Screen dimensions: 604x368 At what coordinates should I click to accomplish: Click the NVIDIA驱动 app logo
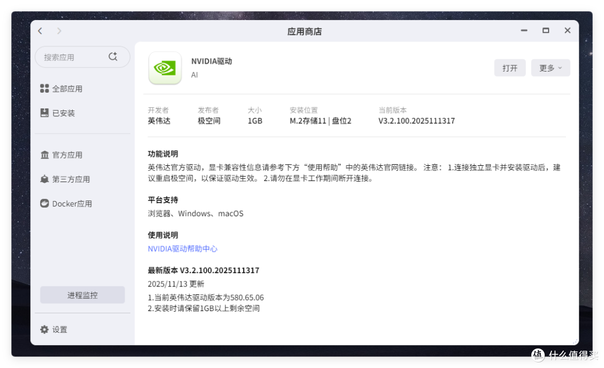coord(165,68)
